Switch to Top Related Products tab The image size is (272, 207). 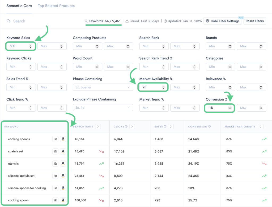click(x=56, y=6)
